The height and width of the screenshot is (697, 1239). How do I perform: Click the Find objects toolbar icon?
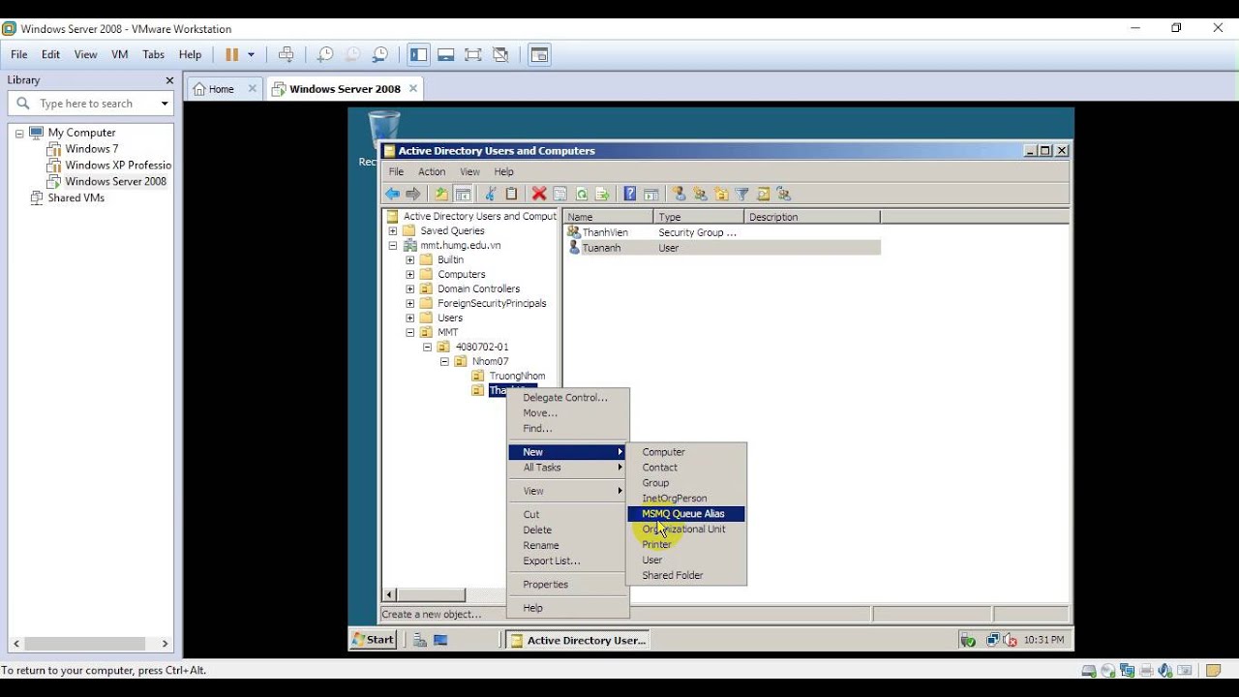[763, 194]
